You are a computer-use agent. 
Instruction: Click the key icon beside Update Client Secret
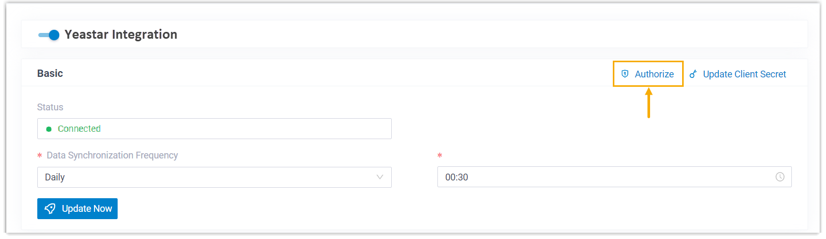[693, 74]
